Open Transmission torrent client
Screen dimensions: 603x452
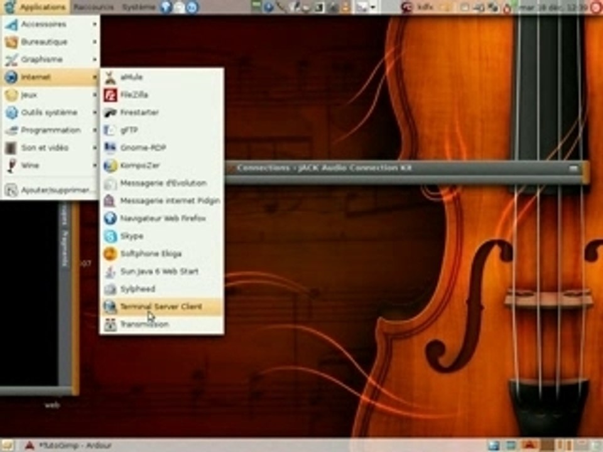pyautogui.click(x=162, y=325)
